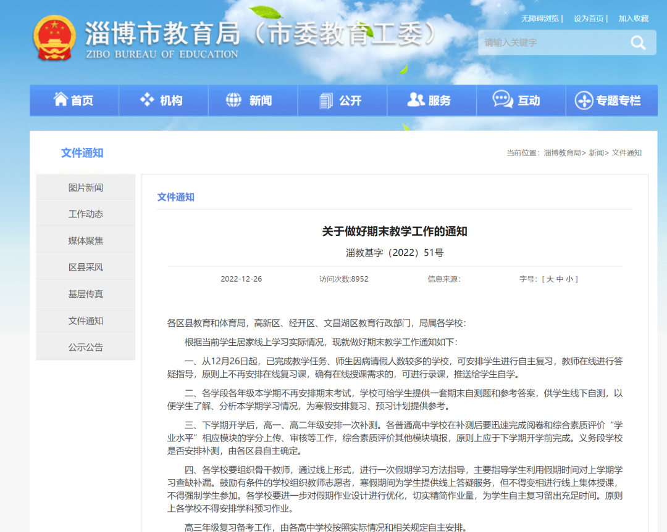Open the 图片新闻 sidebar section
The height and width of the screenshot is (532, 667).
[x=85, y=186]
